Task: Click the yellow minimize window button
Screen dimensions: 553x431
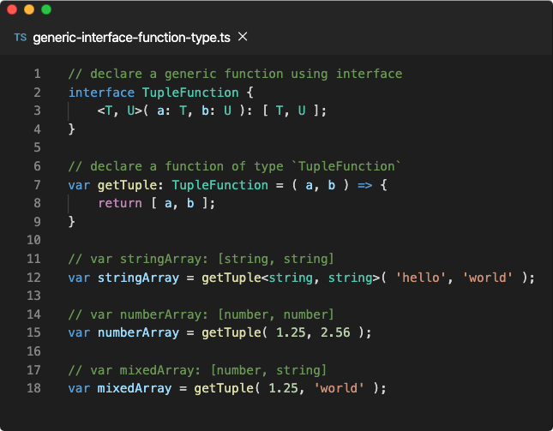Action: tap(29, 9)
